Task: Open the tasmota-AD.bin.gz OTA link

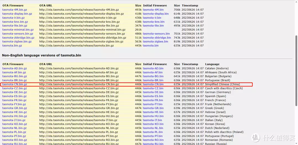Action: 14,68
